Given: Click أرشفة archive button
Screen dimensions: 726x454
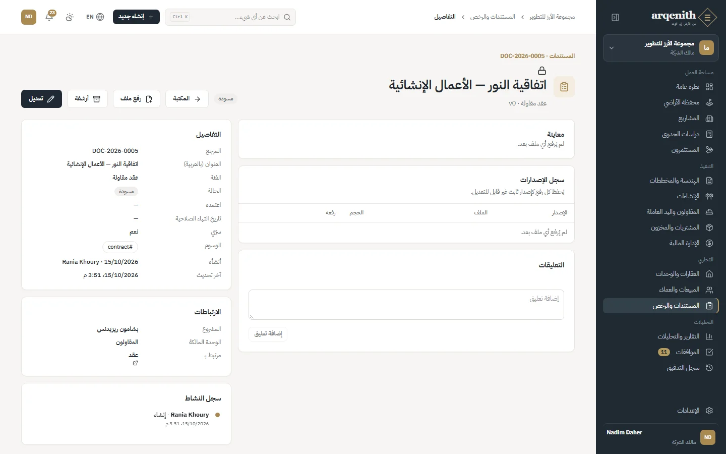Looking at the screenshot, I should point(87,99).
